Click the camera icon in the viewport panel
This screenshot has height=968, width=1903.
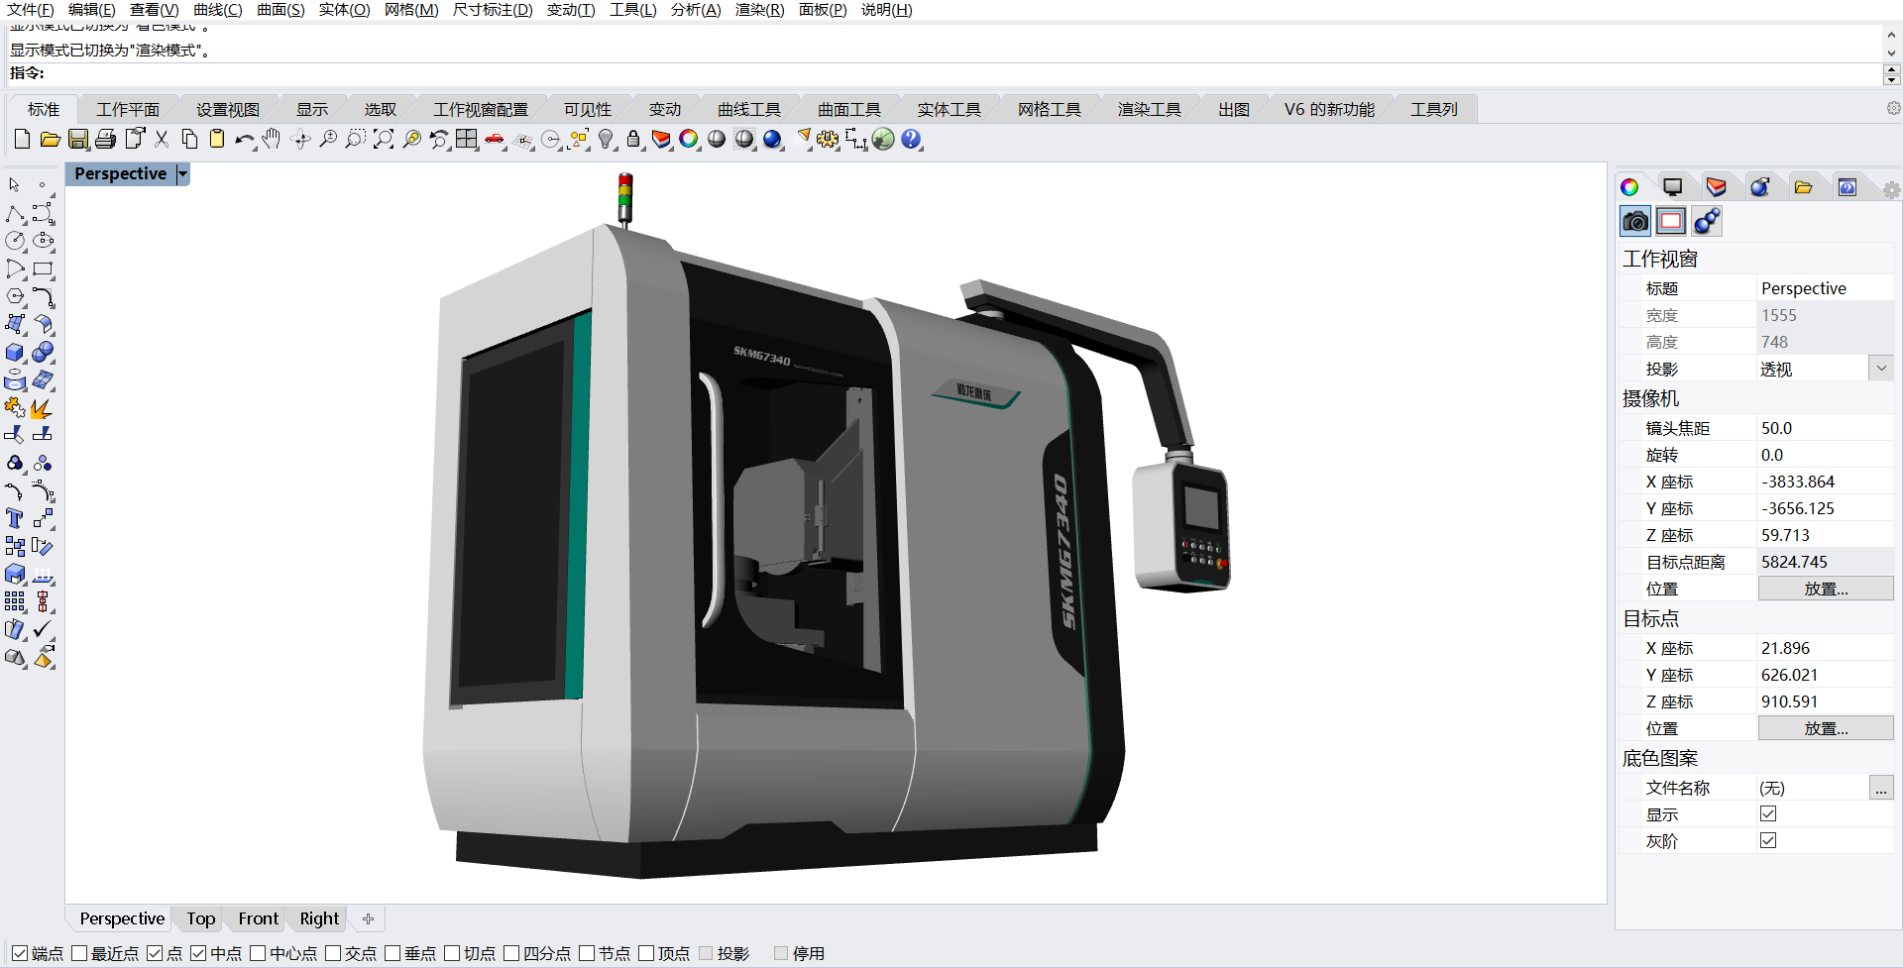point(1634,221)
